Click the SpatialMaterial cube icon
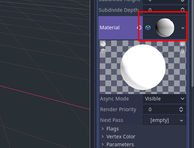Image resolution: width=194 pixels, height=148 pixels. [x=148, y=28]
